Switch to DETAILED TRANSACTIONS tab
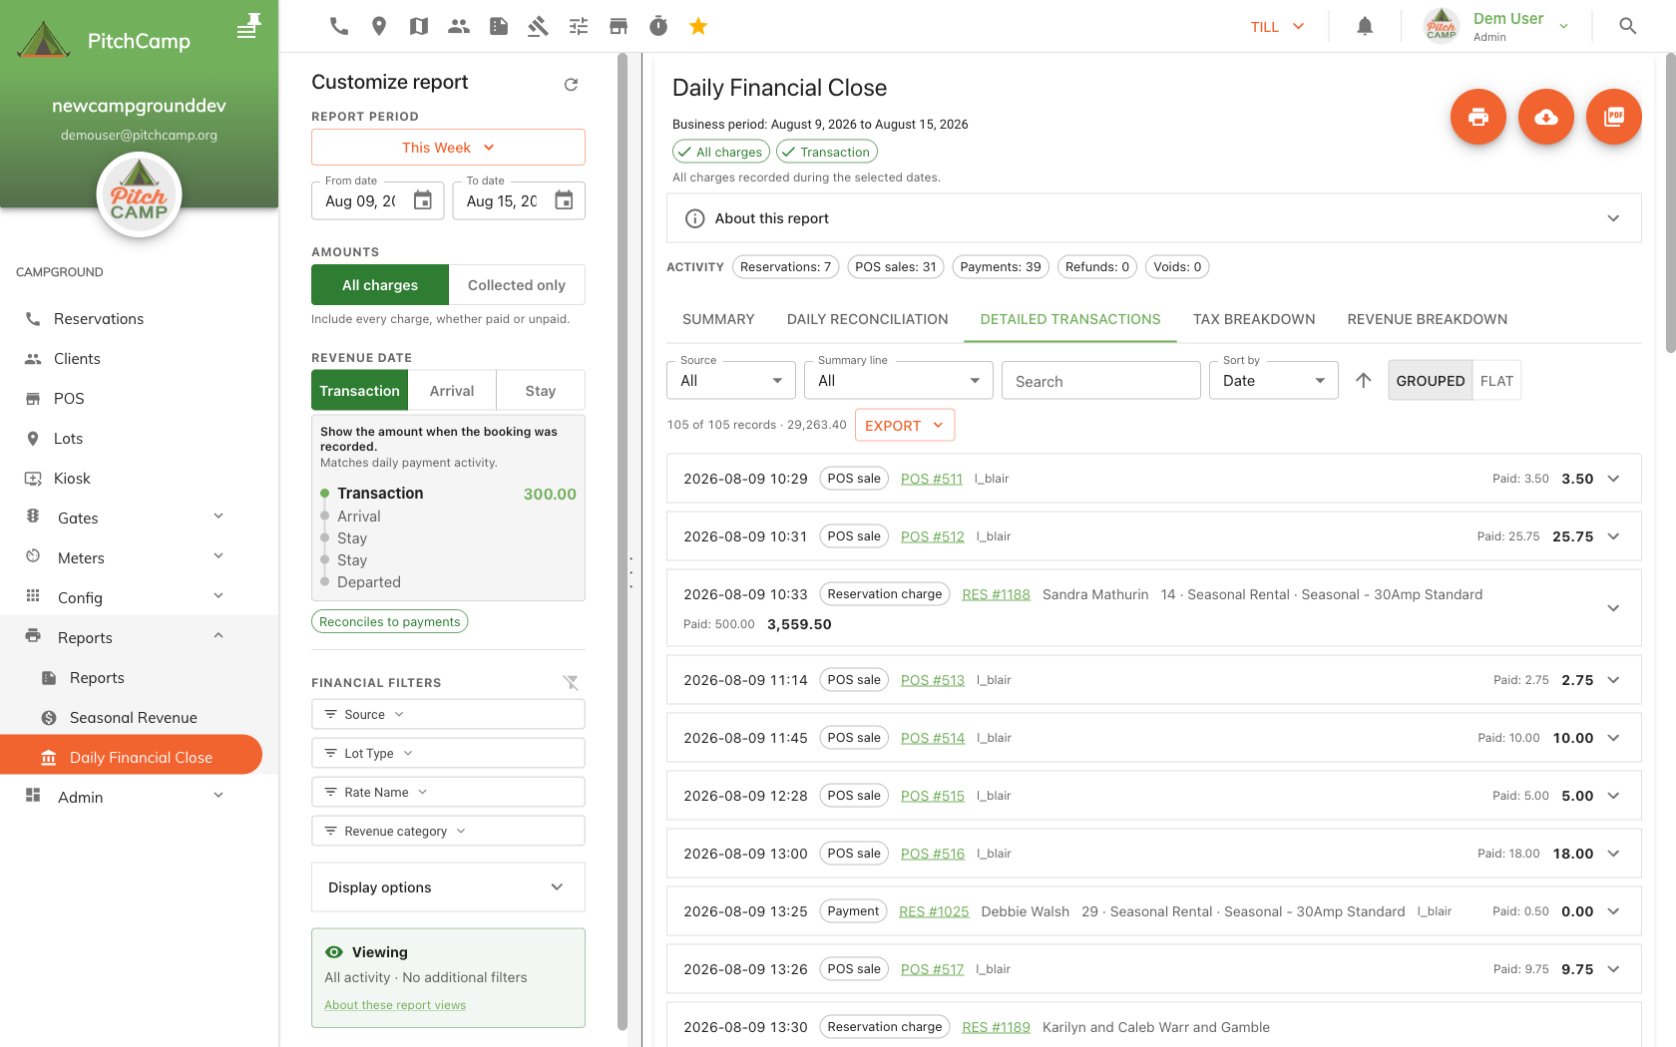The height and width of the screenshot is (1047, 1676). [x=1070, y=319]
